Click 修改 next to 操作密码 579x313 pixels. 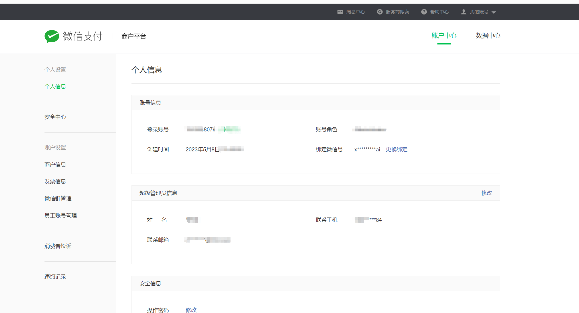(x=191, y=310)
